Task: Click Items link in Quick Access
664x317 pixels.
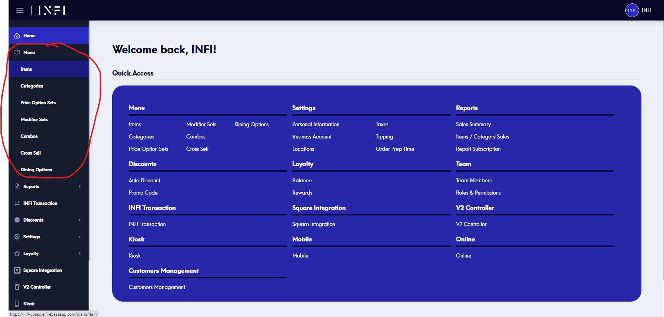Action: pos(135,124)
